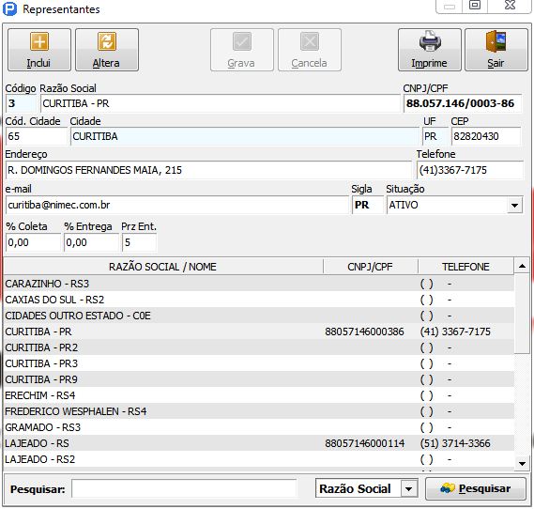The width and height of the screenshot is (534, 509).
Task: Select row ERECHIM - RS4
Action: point(258,395)
